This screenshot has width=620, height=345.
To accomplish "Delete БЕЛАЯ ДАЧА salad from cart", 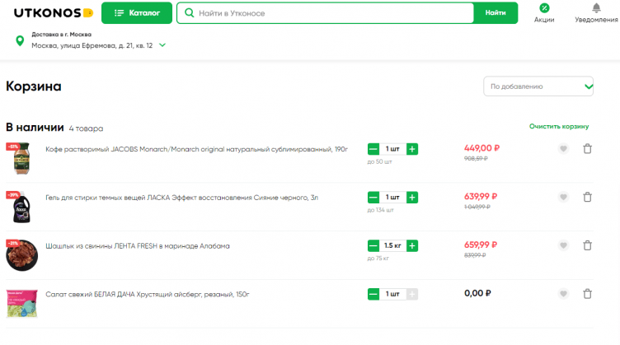I will [x=587, y=294].
